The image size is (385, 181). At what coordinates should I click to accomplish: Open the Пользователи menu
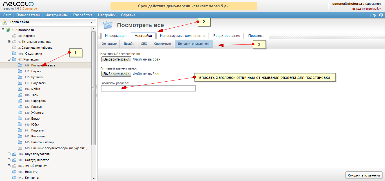pos(28,15)
